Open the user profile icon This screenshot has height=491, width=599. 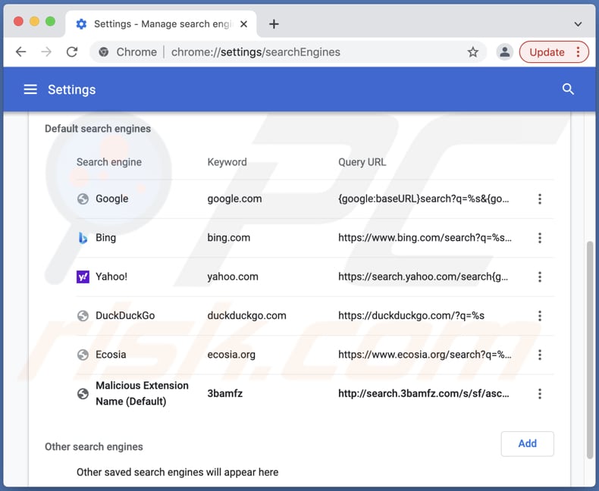tap(503, 52)
